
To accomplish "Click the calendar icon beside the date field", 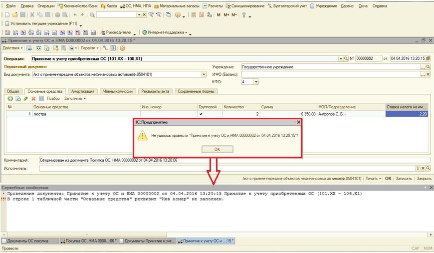I will (428, 58).
